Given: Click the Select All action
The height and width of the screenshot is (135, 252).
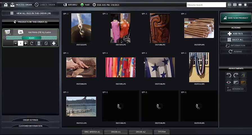Looking at the screenshot, I should click(236, 40).
